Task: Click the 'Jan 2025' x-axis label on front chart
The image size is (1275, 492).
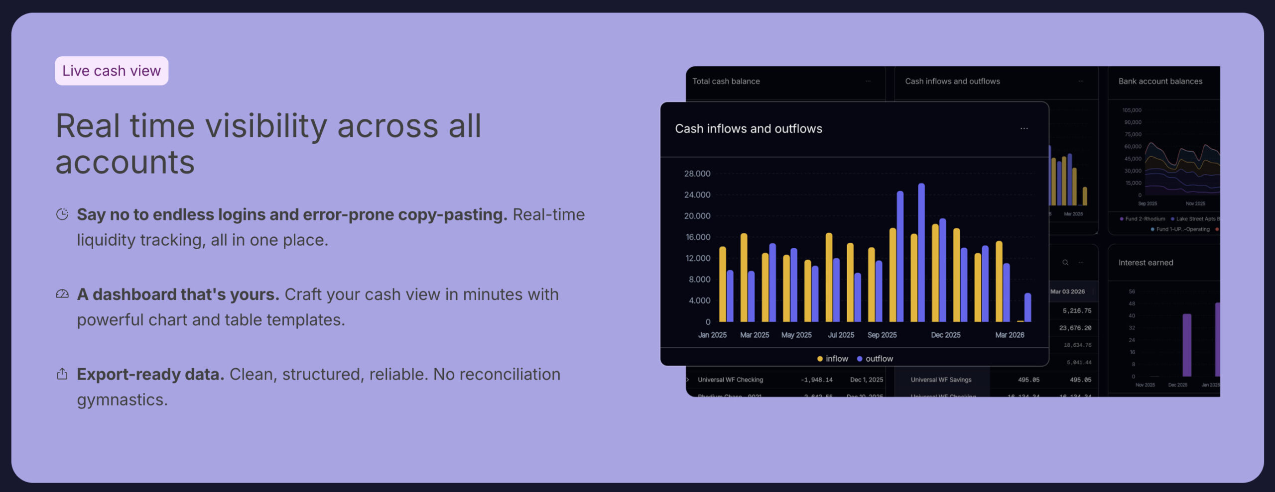Action: pyautogui.click(x=712, y=335)
